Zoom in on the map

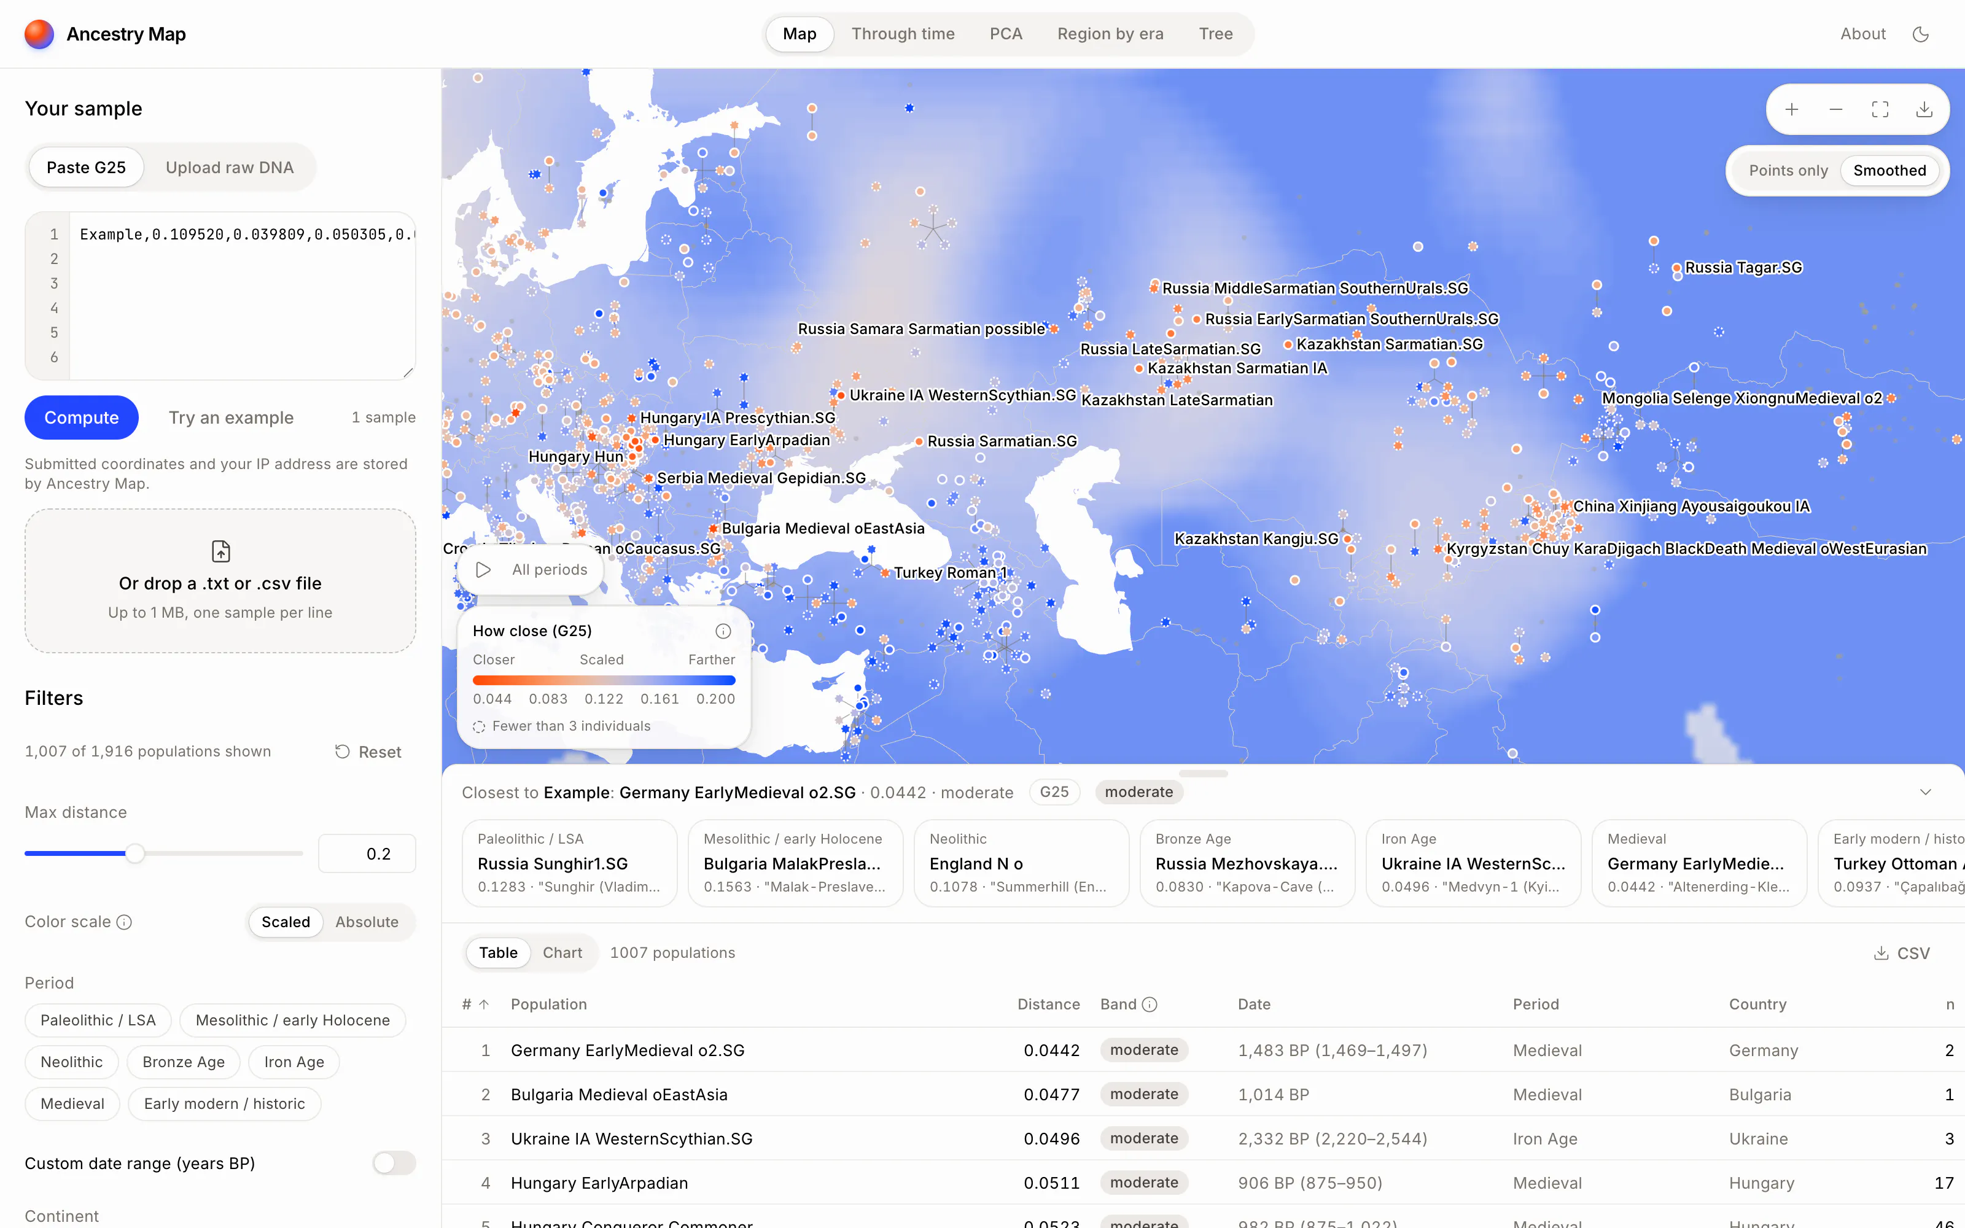pyautogui.click(x=1792, y=110)
